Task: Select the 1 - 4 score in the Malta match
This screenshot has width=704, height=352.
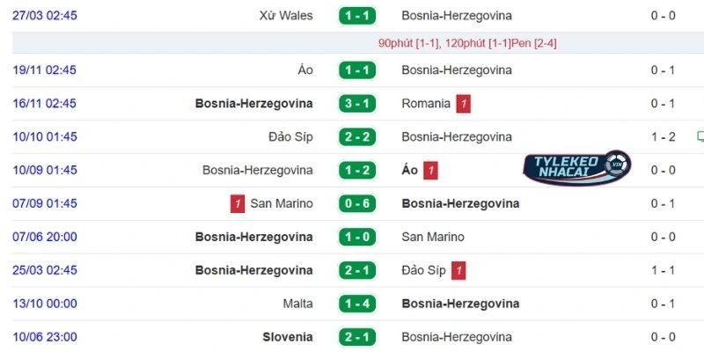Action: [x=356, y=304]
